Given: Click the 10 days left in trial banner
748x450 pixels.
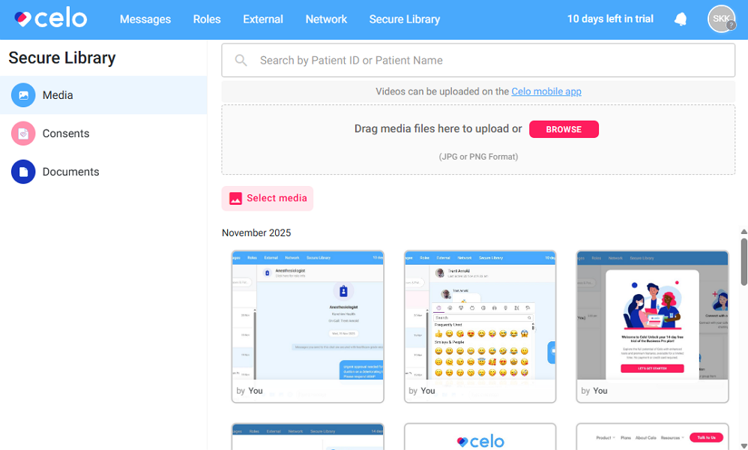Looking at the screenshot, I should pyautogui.click(x=609, y=19).
